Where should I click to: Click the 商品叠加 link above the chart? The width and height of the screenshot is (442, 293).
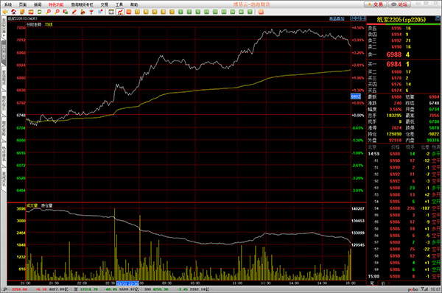pos(337,19)
